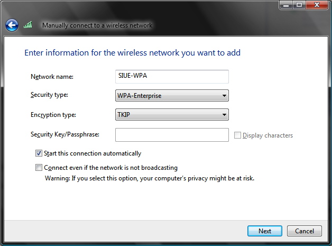Click the Network name field containing SIUE-WPA

click(x=172, y=76)
